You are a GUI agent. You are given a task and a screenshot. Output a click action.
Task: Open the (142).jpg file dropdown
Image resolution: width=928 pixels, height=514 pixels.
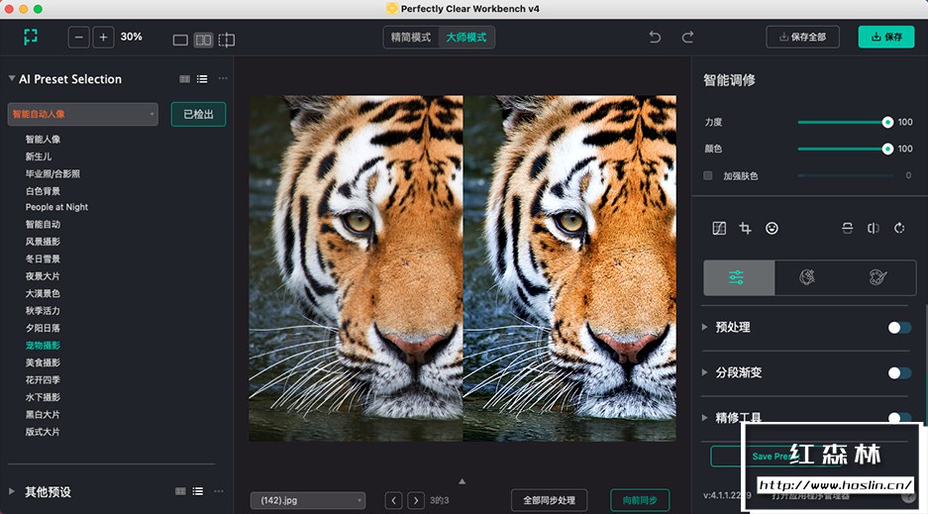[x=307, y=501]
